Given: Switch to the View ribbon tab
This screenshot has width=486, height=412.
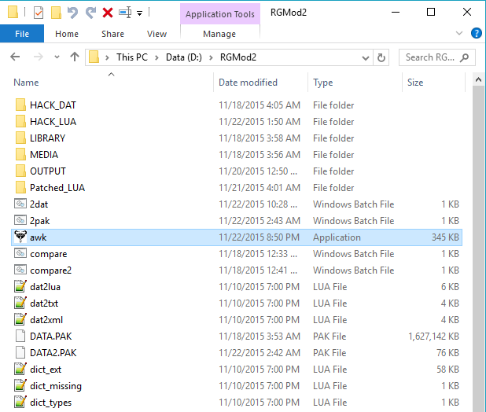Looking at the screenshot, I should 156,34.
